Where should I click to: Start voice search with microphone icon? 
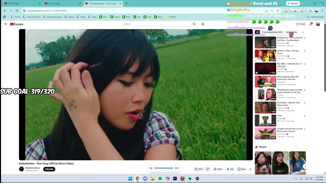click(x=203, y=24)
